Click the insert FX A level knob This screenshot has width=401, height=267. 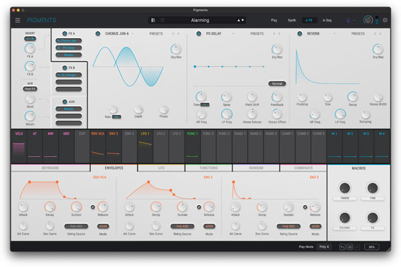[30, 49]
